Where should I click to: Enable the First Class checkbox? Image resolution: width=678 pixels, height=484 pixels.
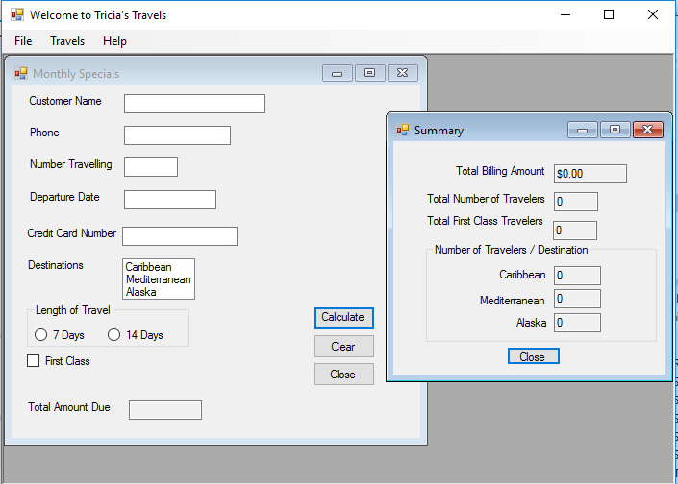point(34,361)
